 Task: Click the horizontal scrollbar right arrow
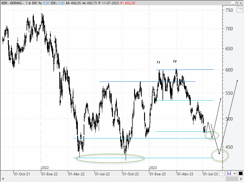[x=241, y=179]
